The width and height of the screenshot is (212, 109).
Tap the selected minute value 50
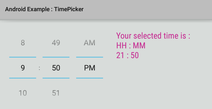coord(56,68)
